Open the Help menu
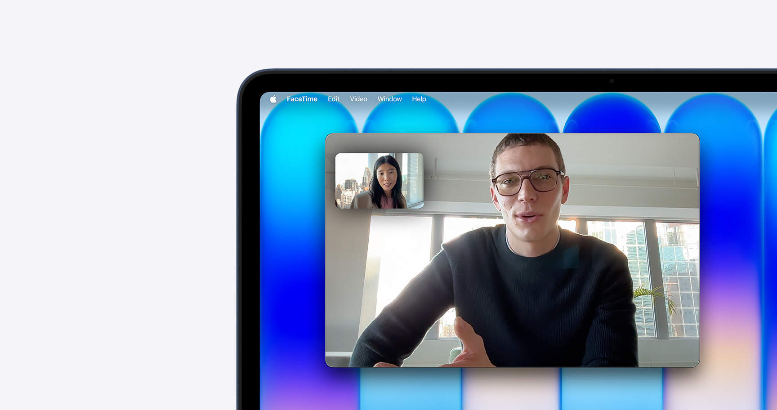The height and width of the screenshot is (410, 777). coord(419,99)
